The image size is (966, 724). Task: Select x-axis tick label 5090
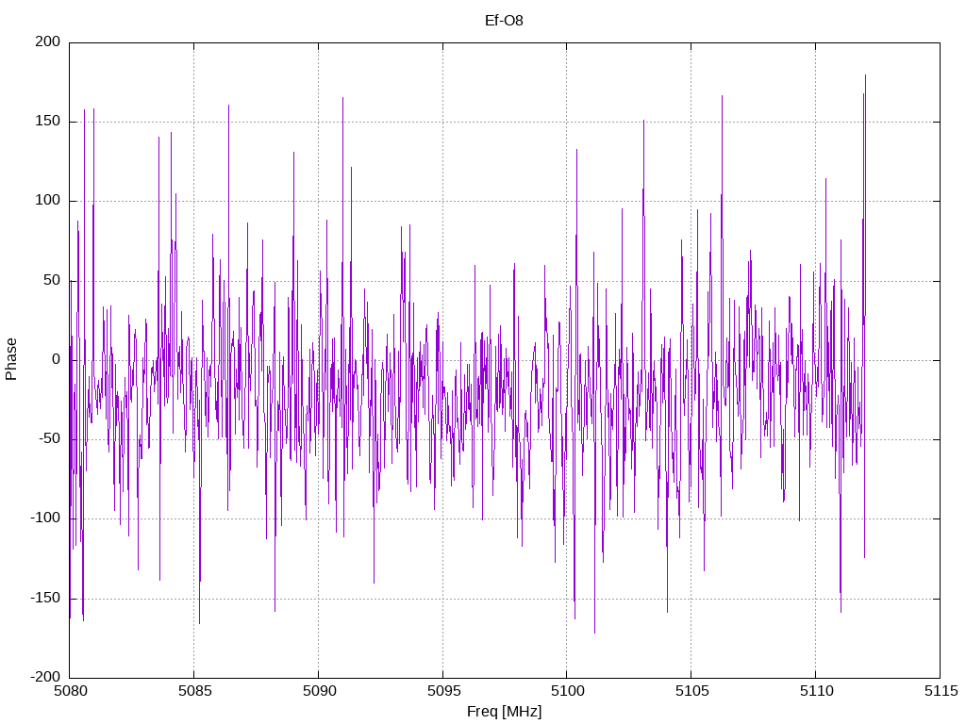pyautogui.click(x=319, y=691)
